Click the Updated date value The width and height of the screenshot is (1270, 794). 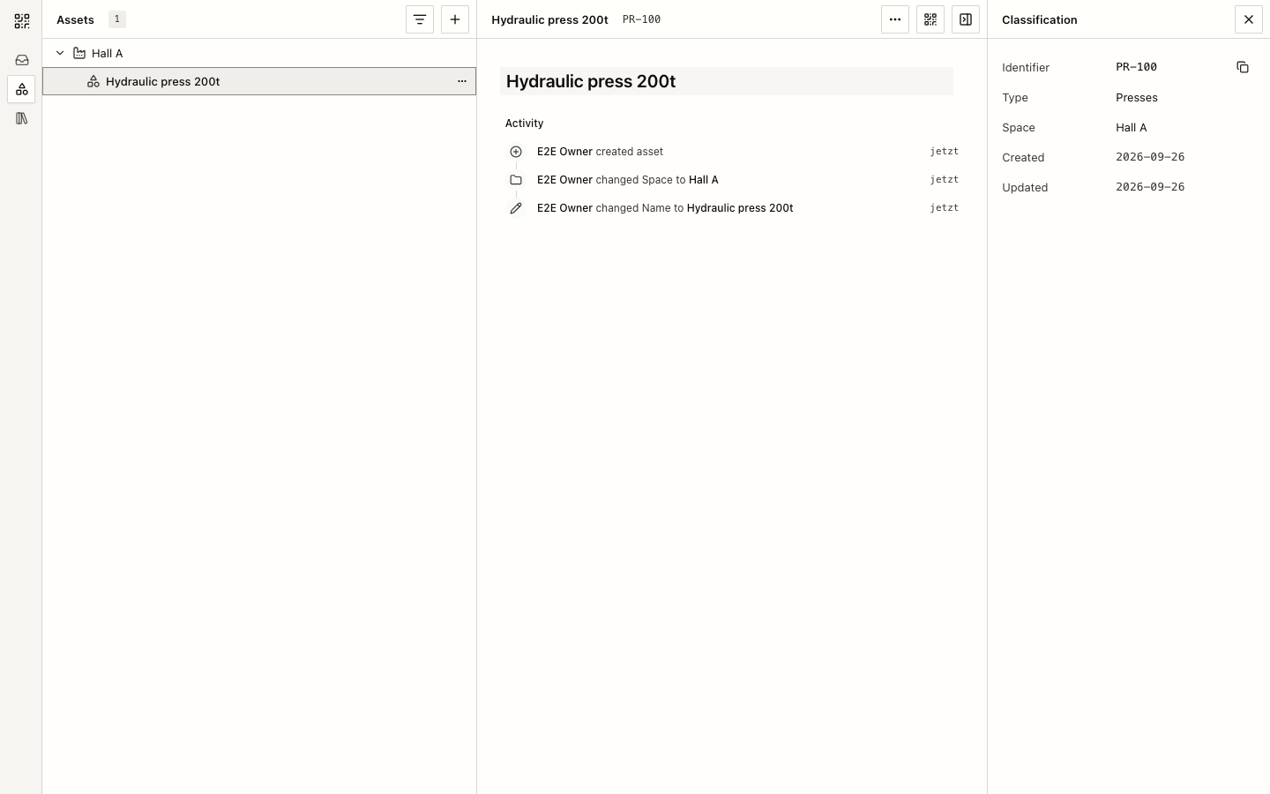click(1150, 187)
